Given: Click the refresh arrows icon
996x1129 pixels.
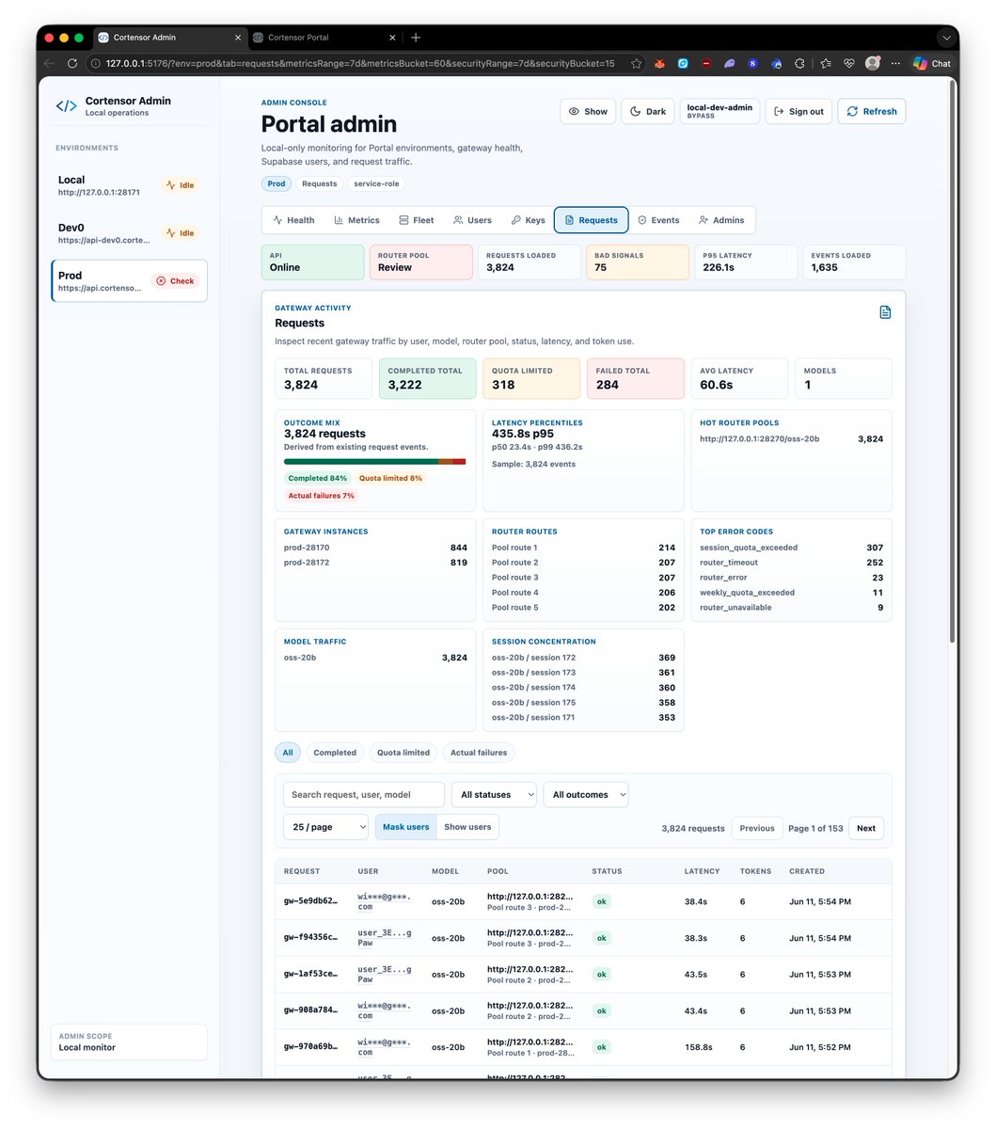Looking at the screenshot, I should [x=852, y=111].
